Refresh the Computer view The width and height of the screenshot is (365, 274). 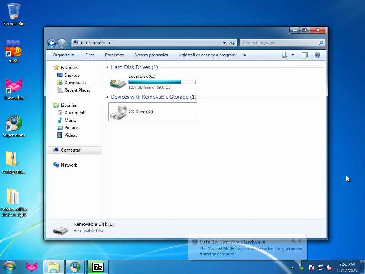click(232, 43)
